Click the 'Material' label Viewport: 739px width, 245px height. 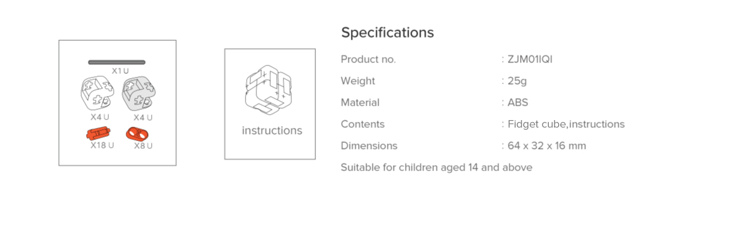coord(360,103)
